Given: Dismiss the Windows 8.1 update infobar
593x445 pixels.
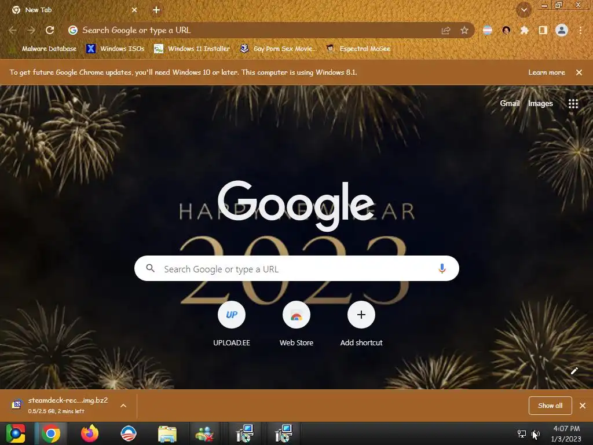Looking at the screenshot, I should coord(579,72).
